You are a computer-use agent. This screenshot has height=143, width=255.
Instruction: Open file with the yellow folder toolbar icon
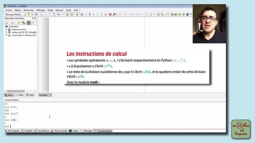click(28, 14)
